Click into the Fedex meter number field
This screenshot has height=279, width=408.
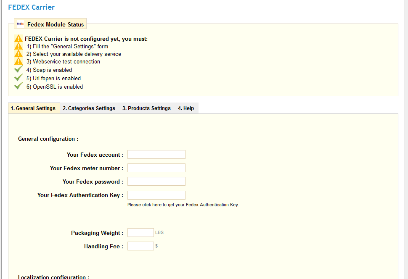(156, 168)
